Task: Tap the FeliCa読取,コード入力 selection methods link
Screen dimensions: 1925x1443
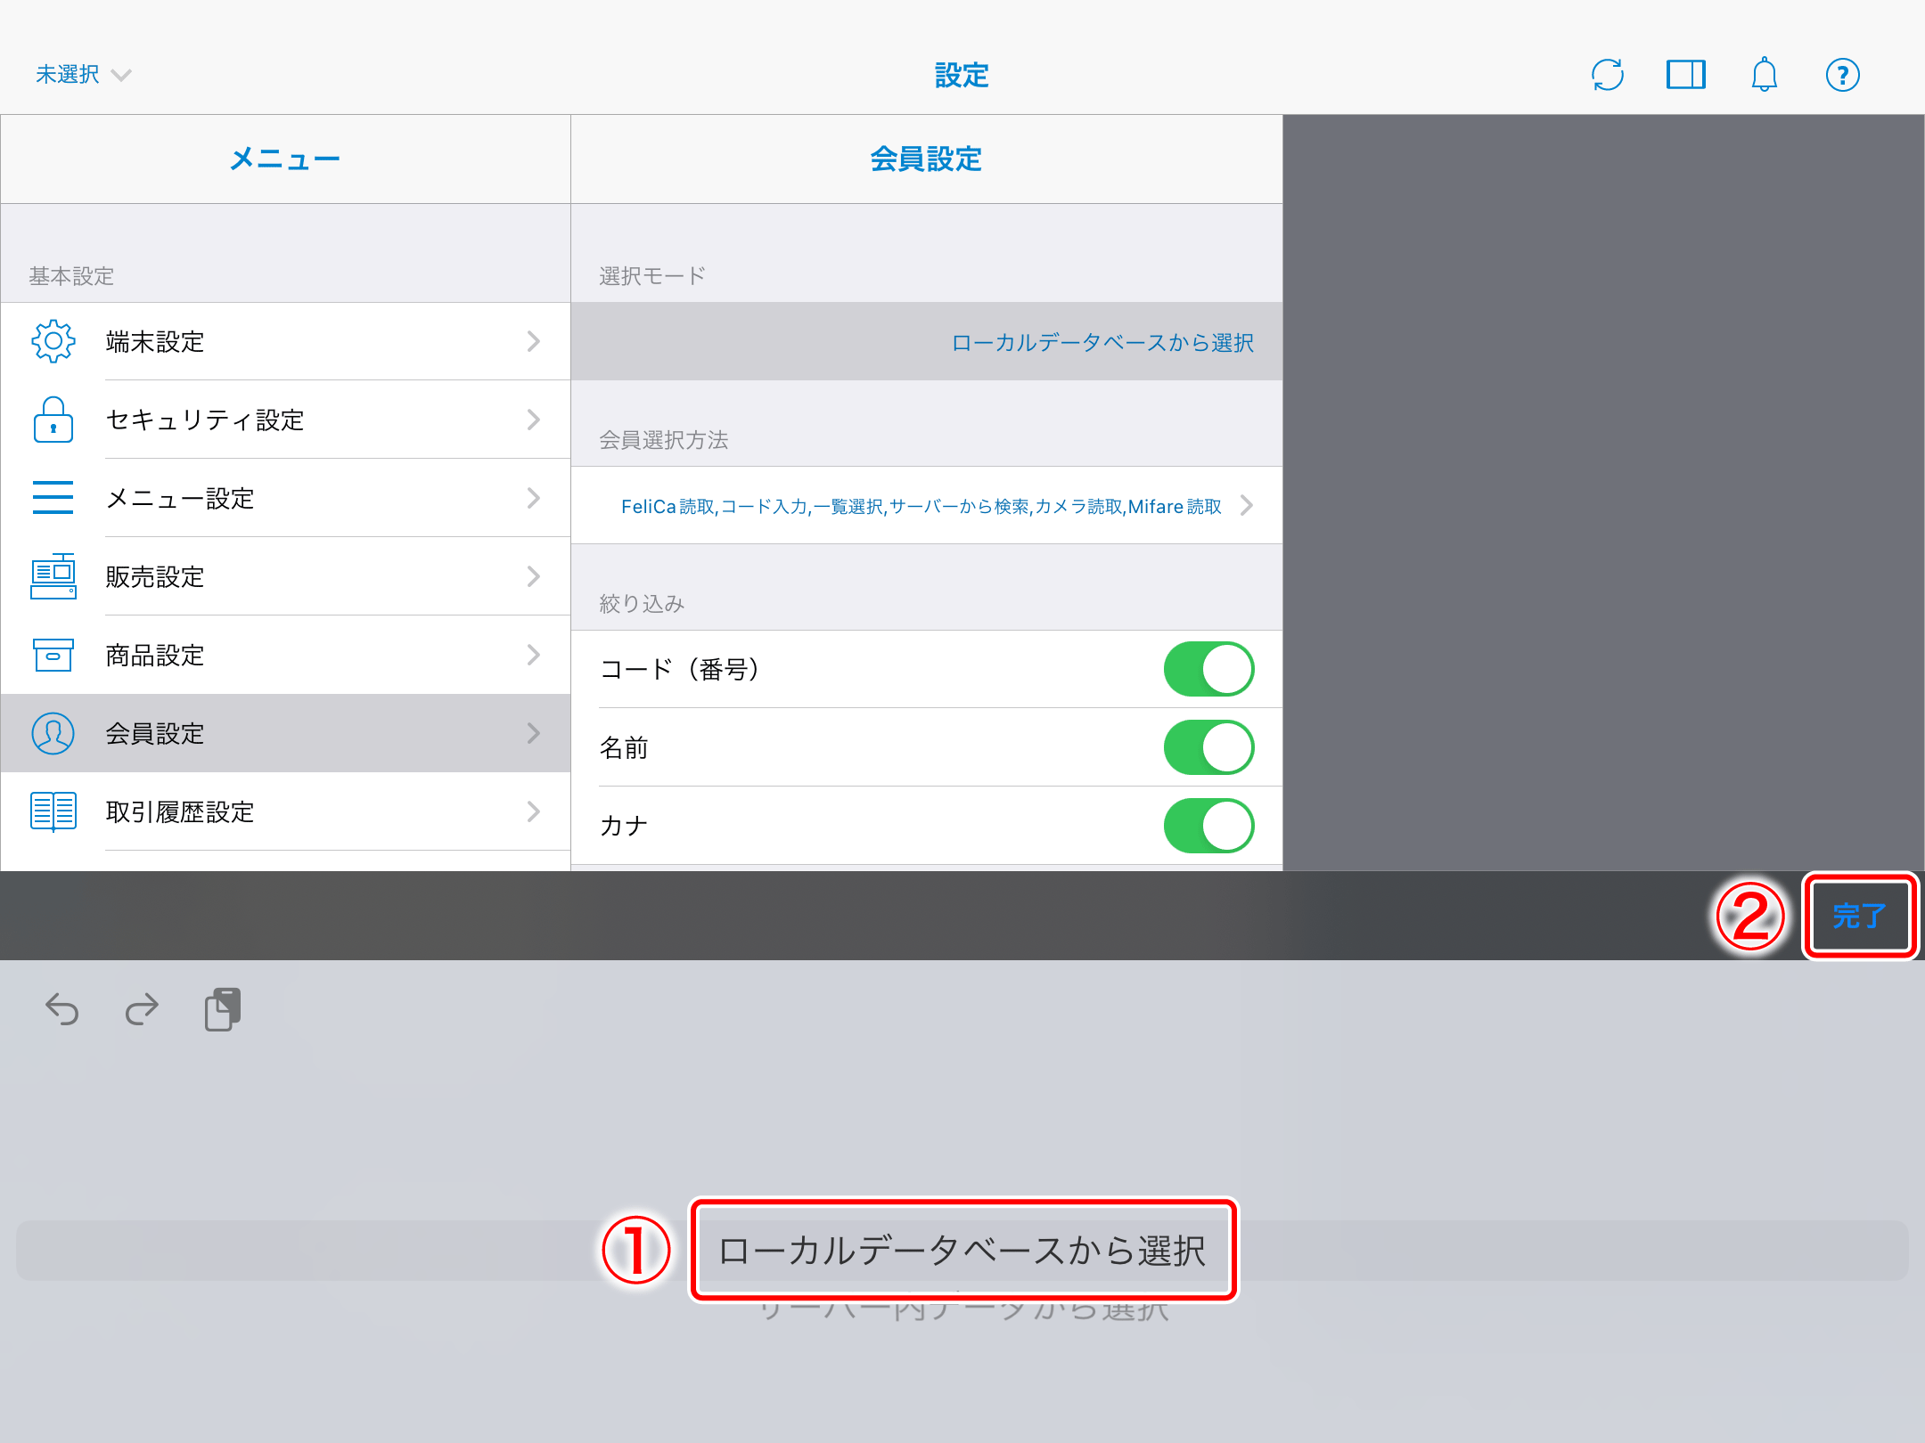Action: tap(922, 506)
